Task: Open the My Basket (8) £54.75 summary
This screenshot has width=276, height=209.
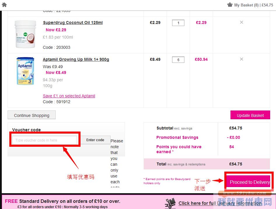Action: click(254, 5)
